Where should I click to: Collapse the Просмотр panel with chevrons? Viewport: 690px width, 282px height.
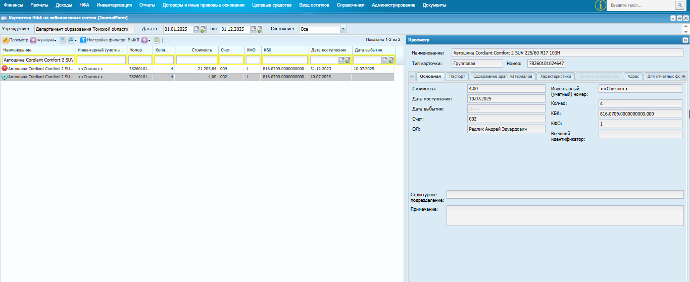pyautogui.click(x=685, y=40)
